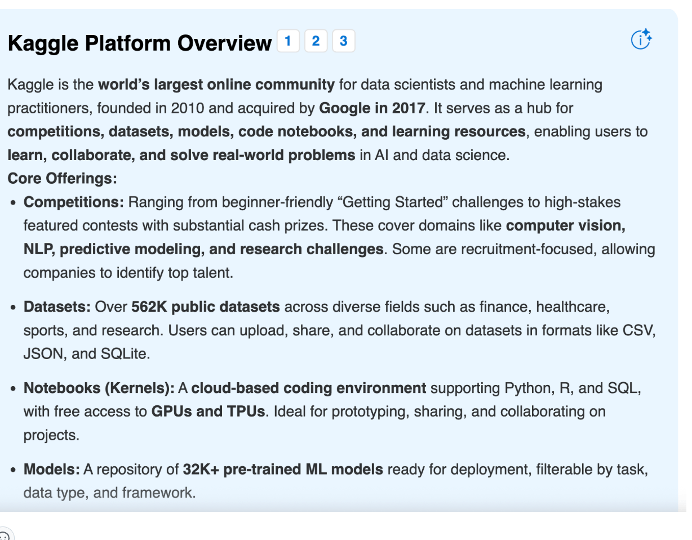Click bold text "32K+ pre-trained ML models"

coord(283,470)
